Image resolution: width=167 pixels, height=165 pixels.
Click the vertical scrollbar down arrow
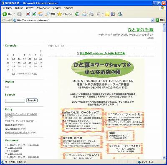tap(164, 158)
